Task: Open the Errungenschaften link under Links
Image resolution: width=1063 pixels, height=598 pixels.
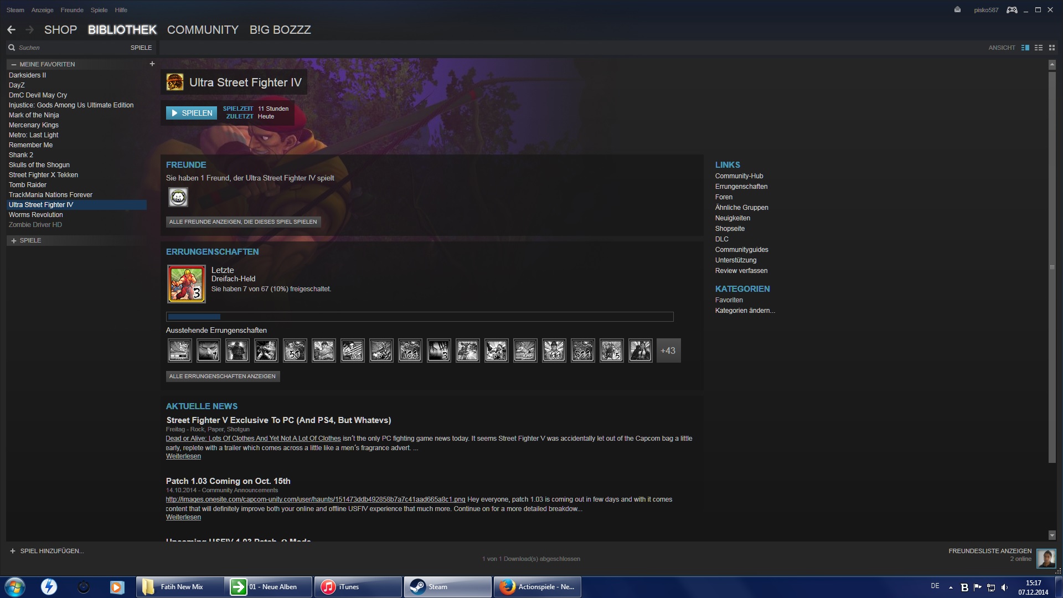Action: click(741, 187)
